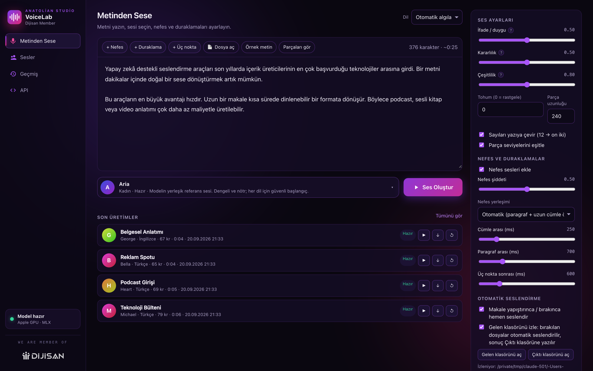
Task: Click the Parçaları gör button
Action: pyautogui.click(x=297, y=47)
